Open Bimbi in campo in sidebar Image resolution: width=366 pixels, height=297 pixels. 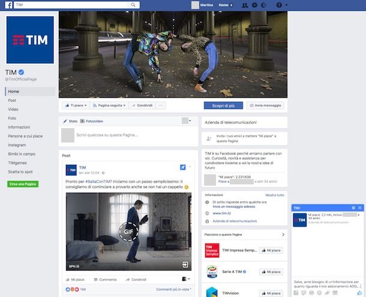point(22,154)
